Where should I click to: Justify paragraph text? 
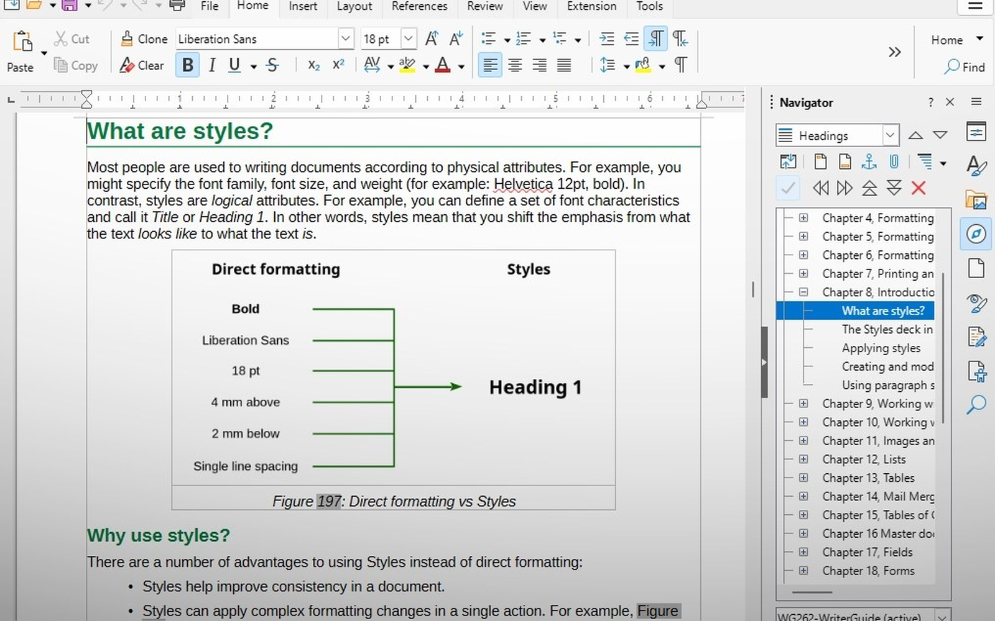tap(564, 65)
